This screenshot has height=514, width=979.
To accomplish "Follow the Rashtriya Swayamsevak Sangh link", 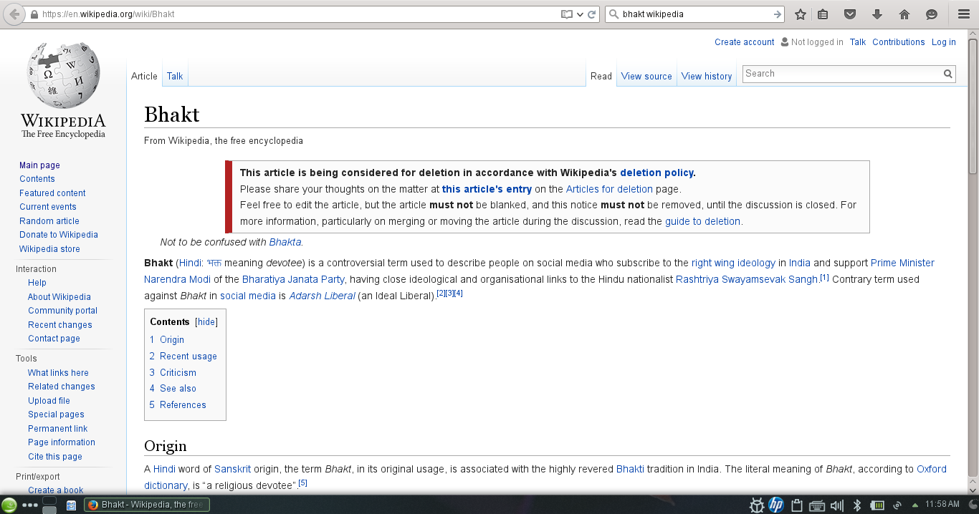I will coord(747,279).
